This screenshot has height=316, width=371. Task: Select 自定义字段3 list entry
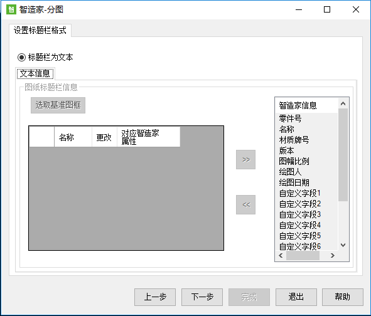(x=306, y=214)
